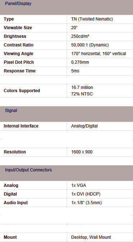
Task: Click the Internal Interface label
Action: pyautogui.click(x=21, y=126)
